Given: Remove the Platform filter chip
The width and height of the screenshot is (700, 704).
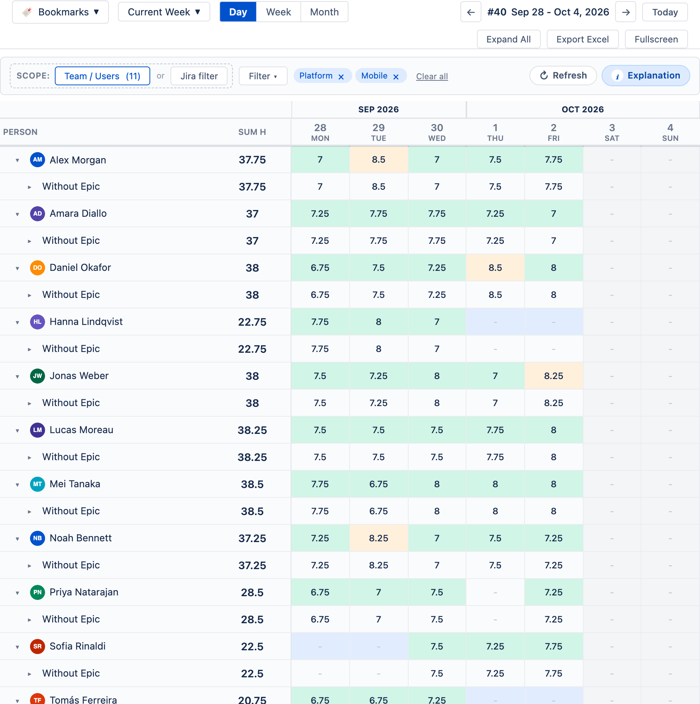Looking at the screenshot, I should click(341, 77).
